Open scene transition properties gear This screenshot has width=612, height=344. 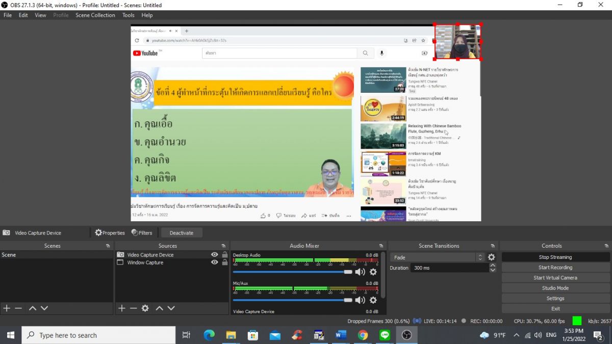point(491,257)
